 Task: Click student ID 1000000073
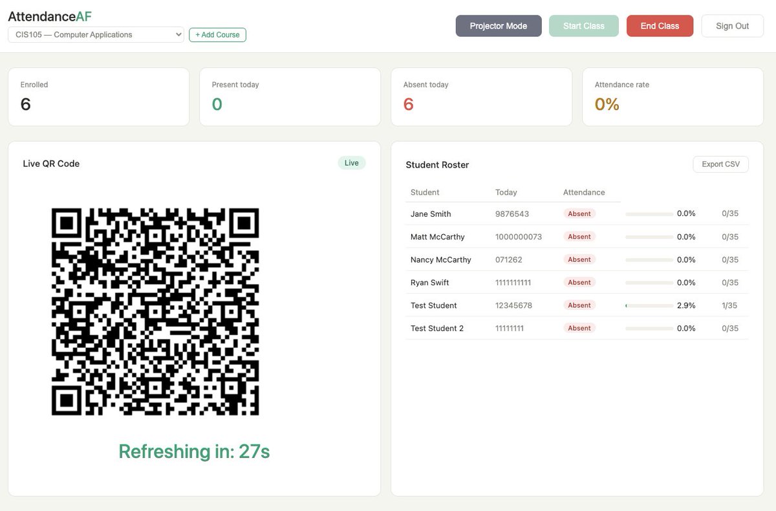tap(519, 237)
